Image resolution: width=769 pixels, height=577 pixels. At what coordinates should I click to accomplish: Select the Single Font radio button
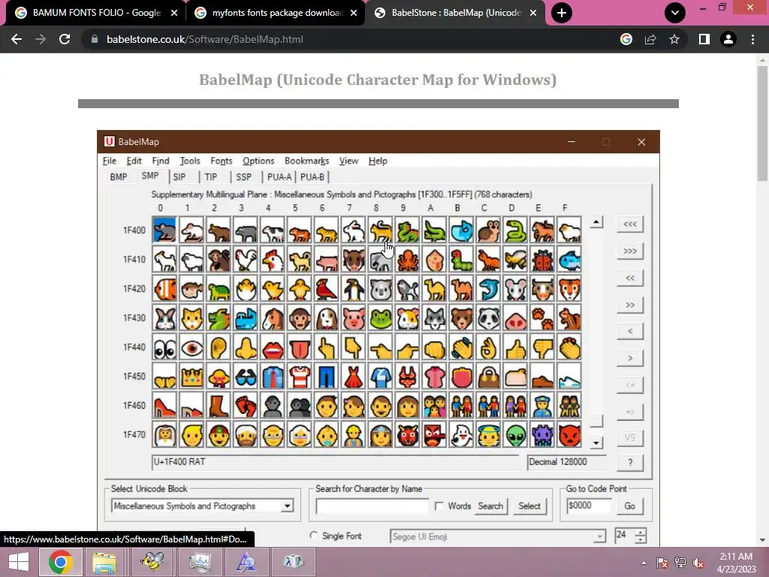pos(314,536)
